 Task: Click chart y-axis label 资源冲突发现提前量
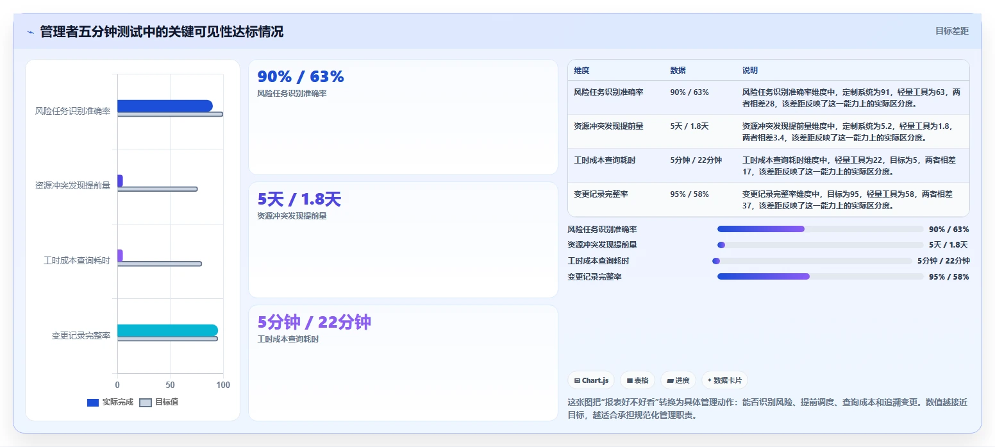click(72, 186)
